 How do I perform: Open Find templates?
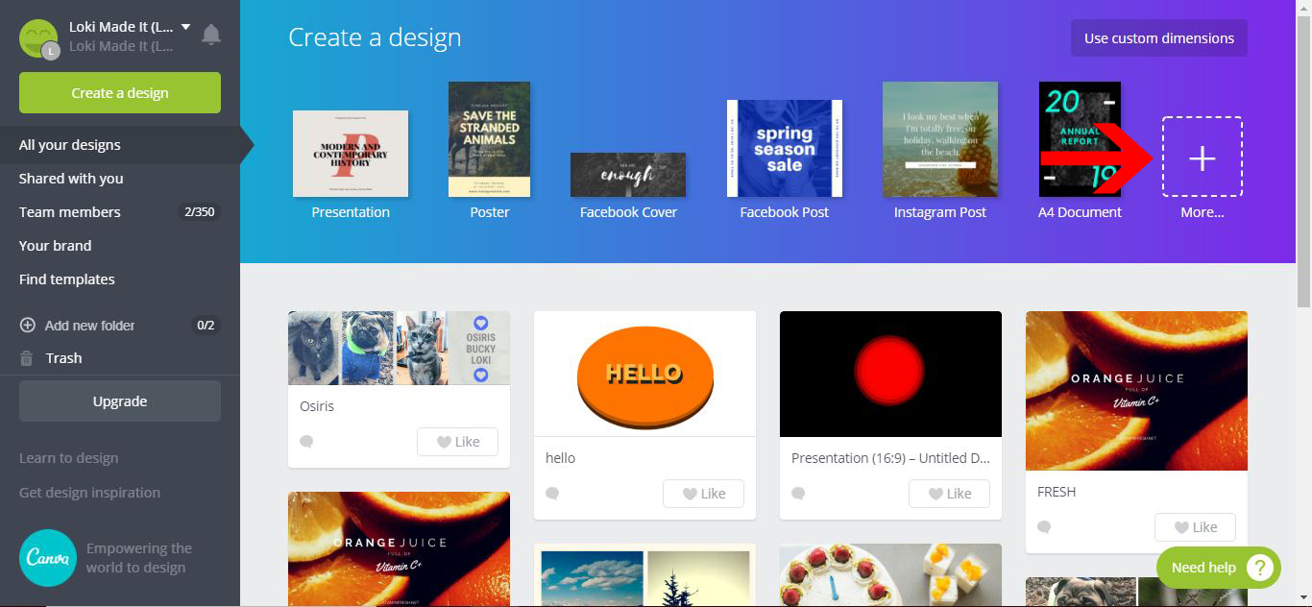65,279
